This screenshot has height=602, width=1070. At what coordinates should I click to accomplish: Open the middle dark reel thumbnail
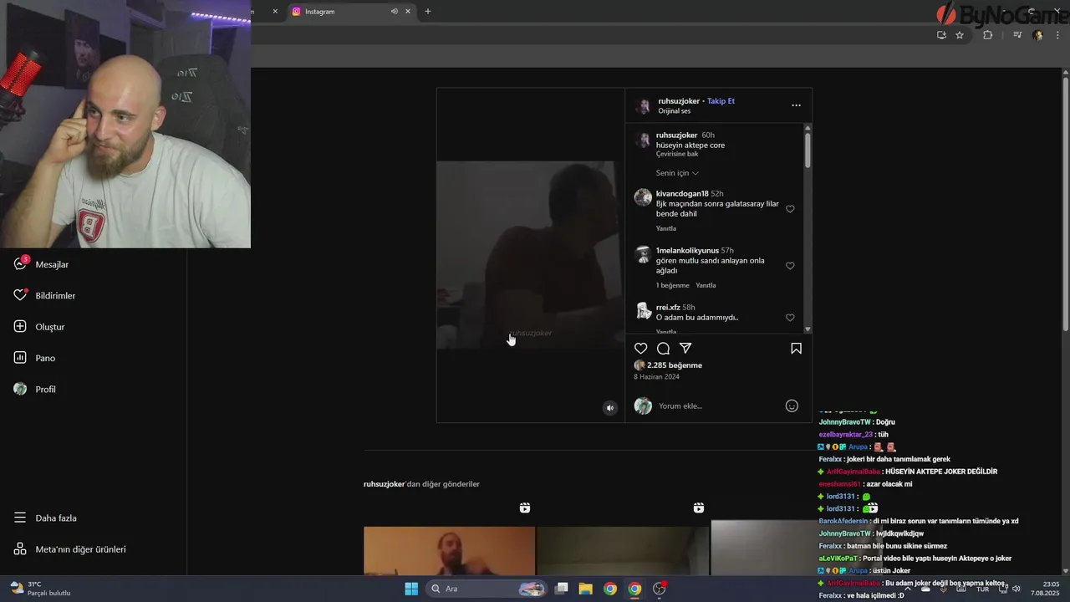(622, 550)
